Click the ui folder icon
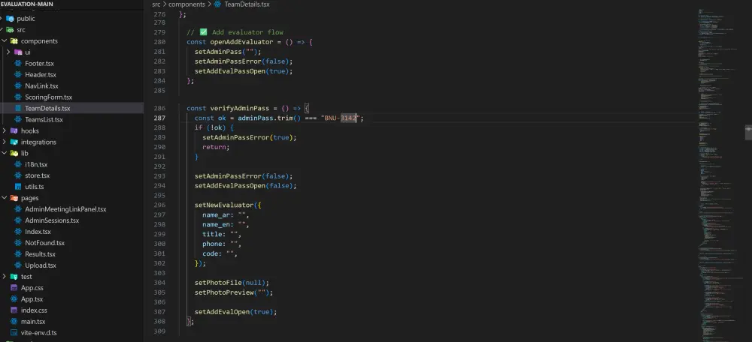752x342 pixels. pyautogui.click(x=18, y=52)
